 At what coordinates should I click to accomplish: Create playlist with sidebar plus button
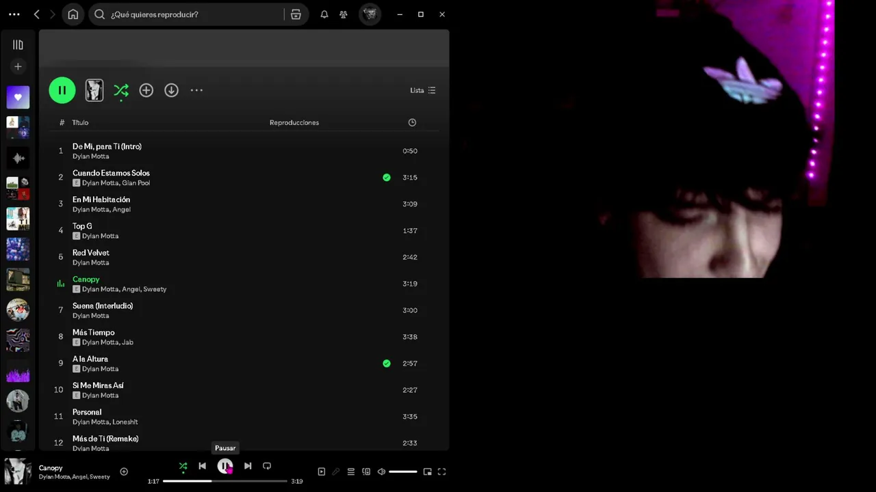[x=18, y=66]
